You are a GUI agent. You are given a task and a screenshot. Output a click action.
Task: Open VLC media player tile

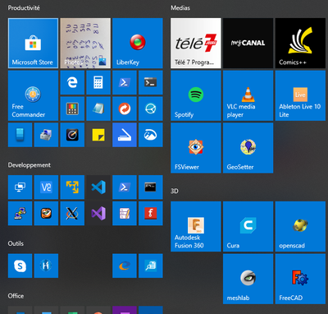point(248,95)
